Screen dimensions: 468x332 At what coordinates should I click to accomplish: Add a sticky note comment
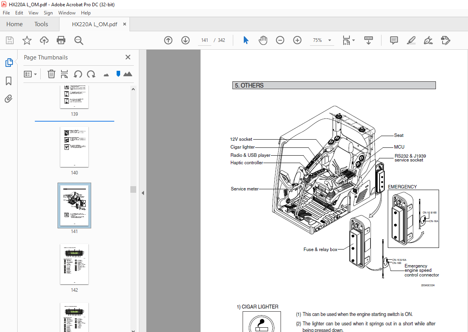pyautogui.click(x=394, y=40)
